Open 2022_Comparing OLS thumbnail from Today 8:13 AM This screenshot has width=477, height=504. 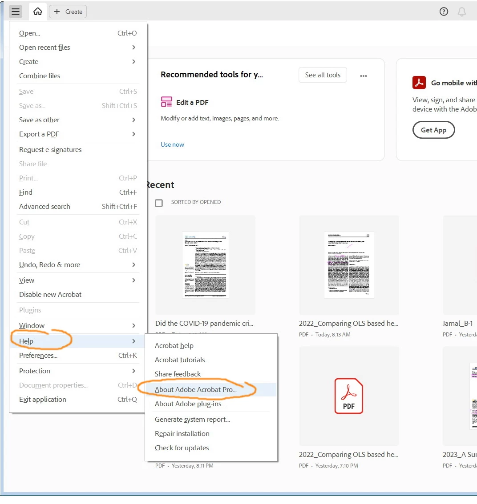[349, 265]
